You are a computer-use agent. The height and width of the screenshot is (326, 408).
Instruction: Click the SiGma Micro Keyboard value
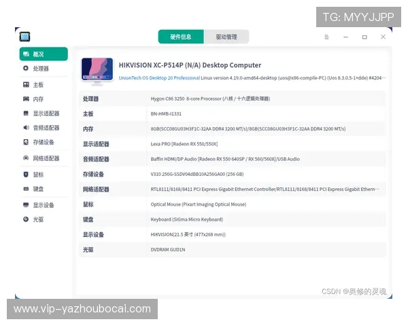pos(187,219)
